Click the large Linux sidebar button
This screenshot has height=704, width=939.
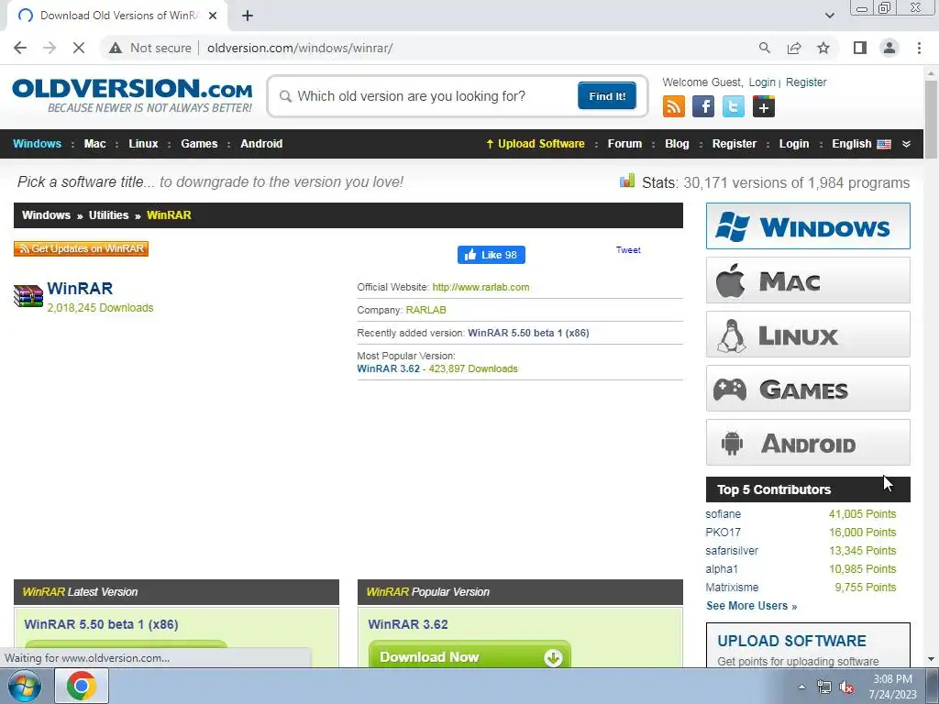[808, 335]
